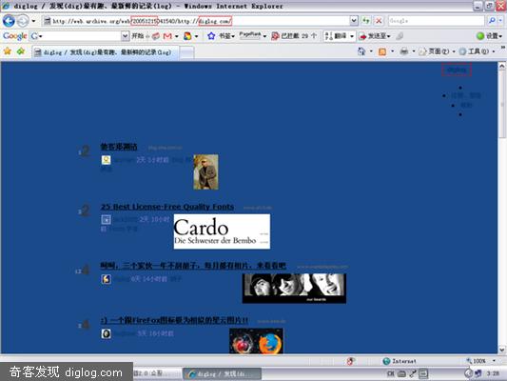
Task: Click the Print icon in command bar
Action: [404, 51]
